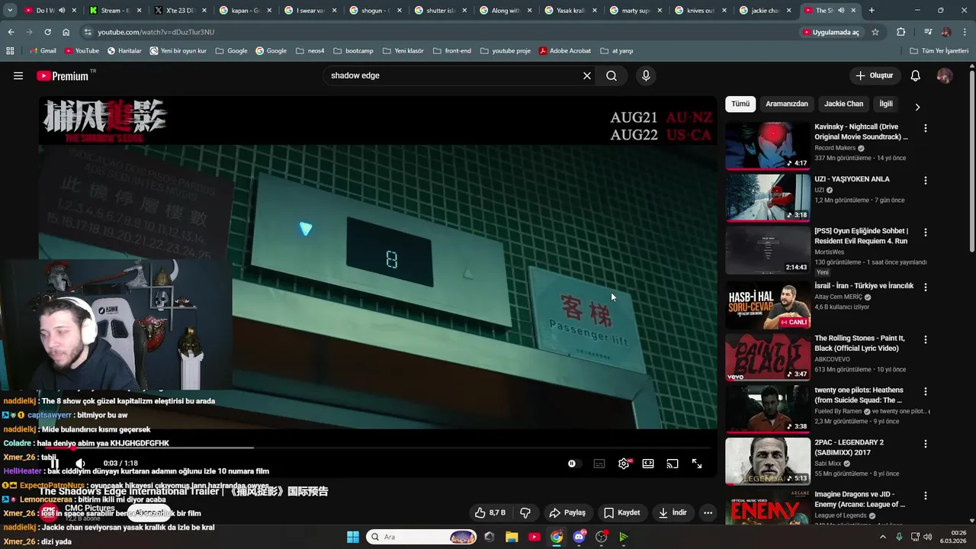The width and height of the screenshot is (976, 549).
Task: Switch to theater mode view
Action: point(648,464)
